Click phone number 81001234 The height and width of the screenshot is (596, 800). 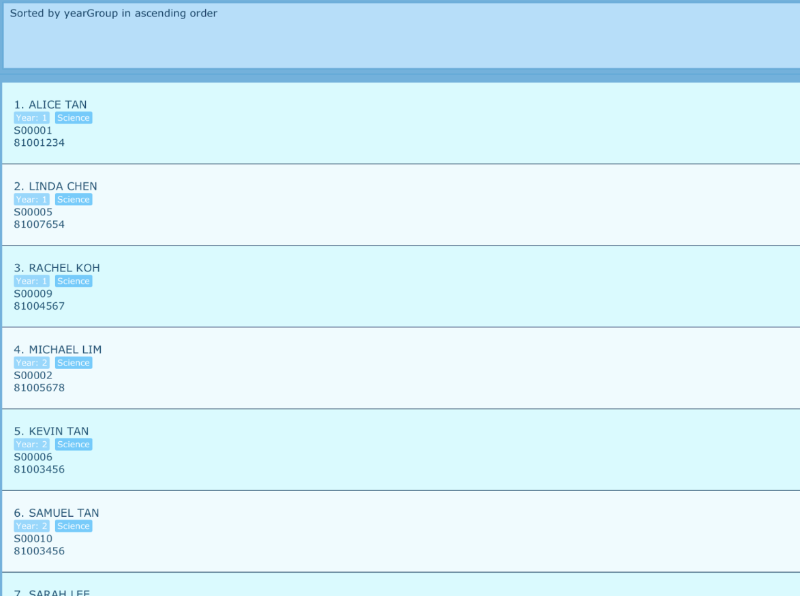point(40,143)
